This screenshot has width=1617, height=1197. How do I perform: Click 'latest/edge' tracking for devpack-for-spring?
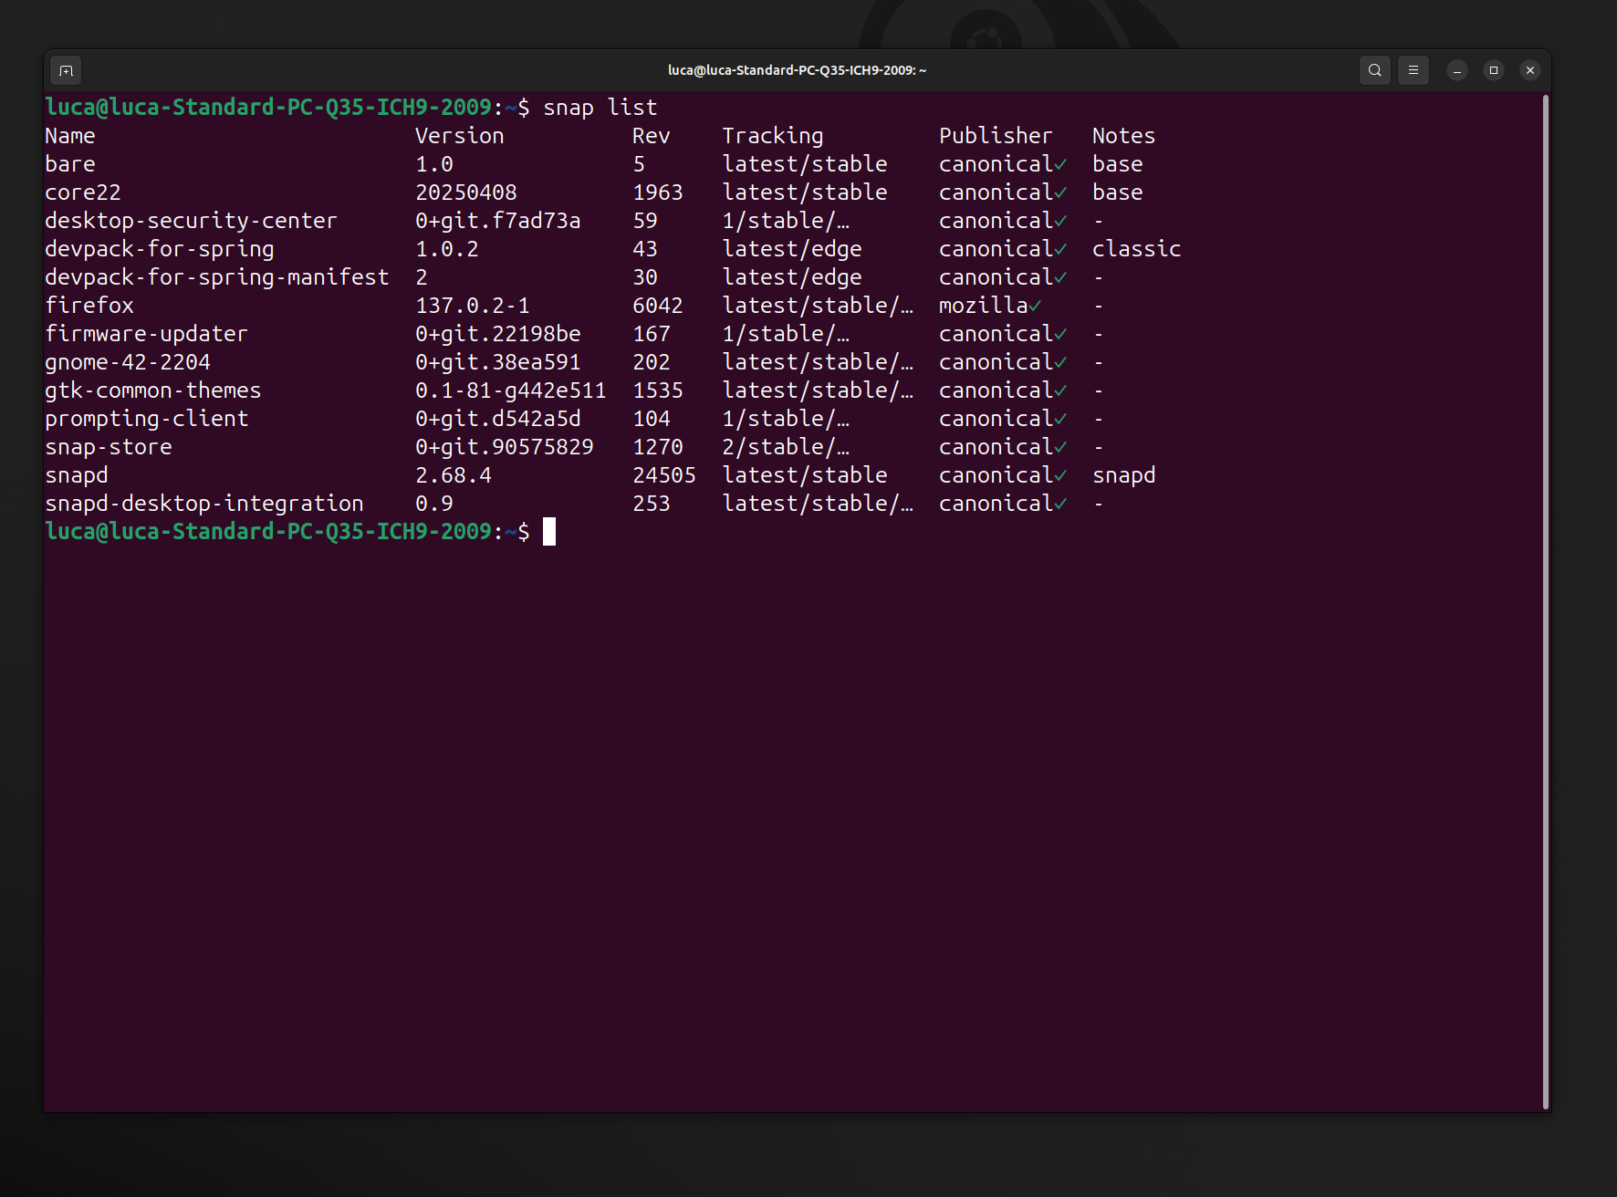click(792, 249)
